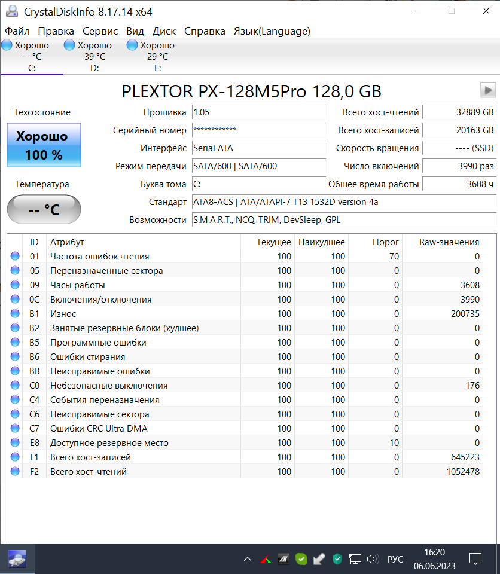Open CrystalDiskInfo in the taskbar
Viewport: 500px width, 574px height.
point(17,560)
